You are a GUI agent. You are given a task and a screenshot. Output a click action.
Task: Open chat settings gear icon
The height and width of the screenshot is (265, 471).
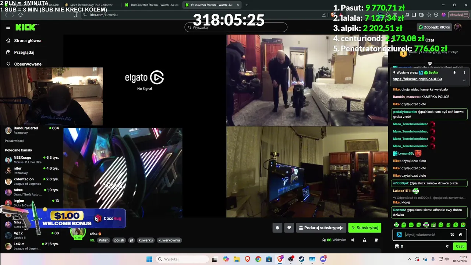447,246
